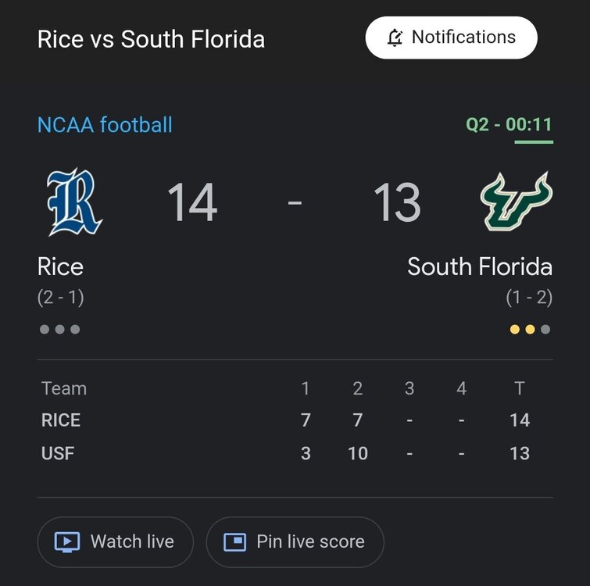Screen dimensions: 590x586
Task: Click the South Florida team name
Action: [479, 267]
